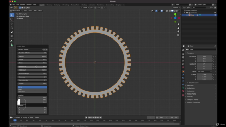Click the add preset plus button
The height and width of the screenshot is (127, 226).
click(44, 50)
